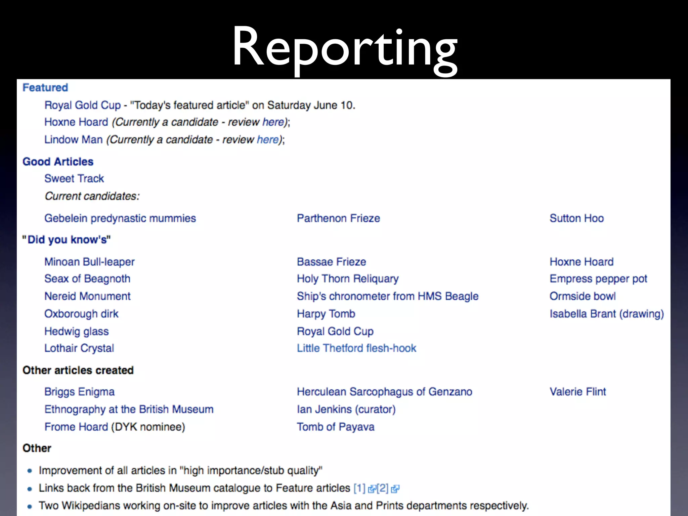Open the Little Thetford flesh-hook link
This screenshot has height=516, width=688.
pos(356,348)
